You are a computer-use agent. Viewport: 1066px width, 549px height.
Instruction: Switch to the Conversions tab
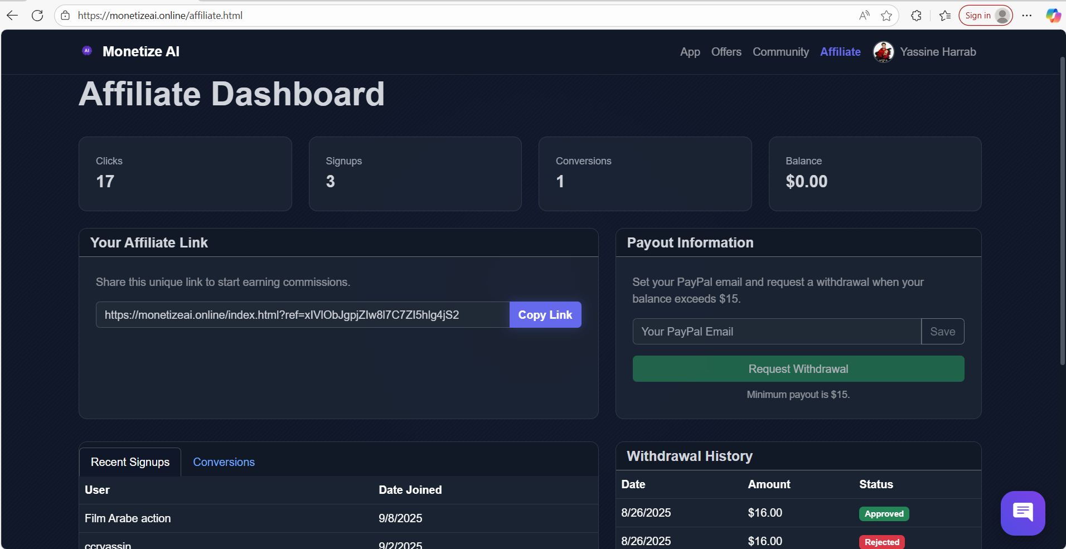click(x=224, y=462)
